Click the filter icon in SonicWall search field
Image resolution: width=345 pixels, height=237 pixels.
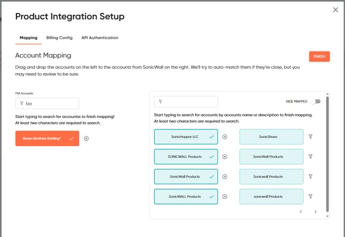point(160,101)
